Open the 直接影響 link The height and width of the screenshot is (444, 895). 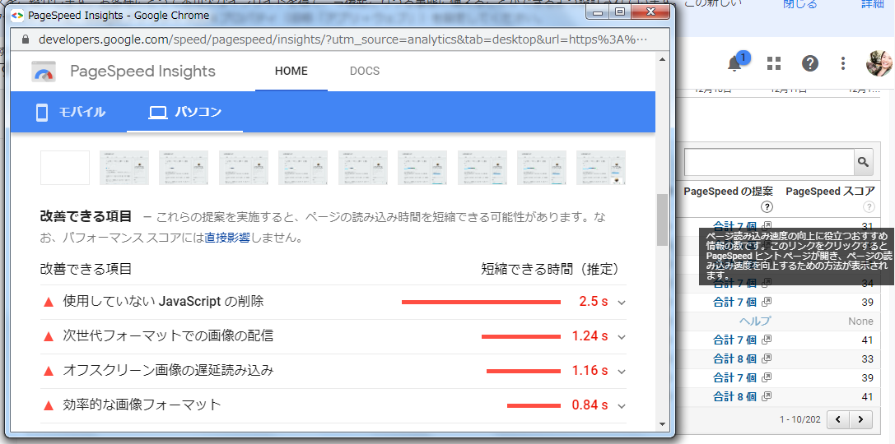227,238
